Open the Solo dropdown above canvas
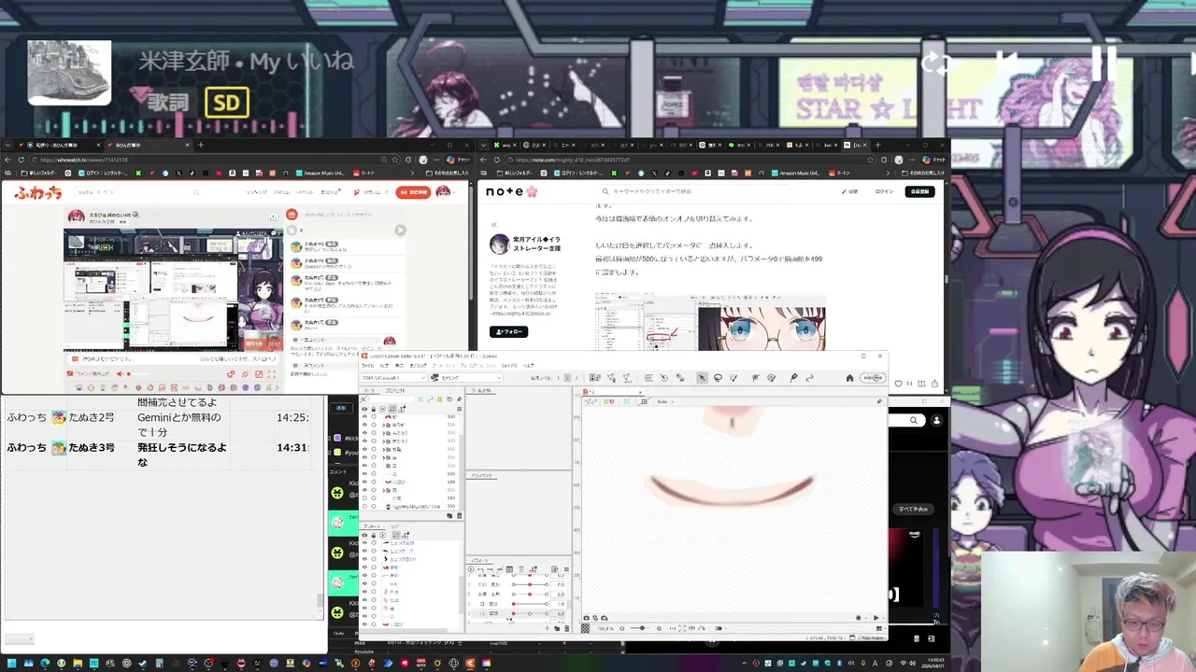Screen dimensions: 1196x672 [665, 401]
